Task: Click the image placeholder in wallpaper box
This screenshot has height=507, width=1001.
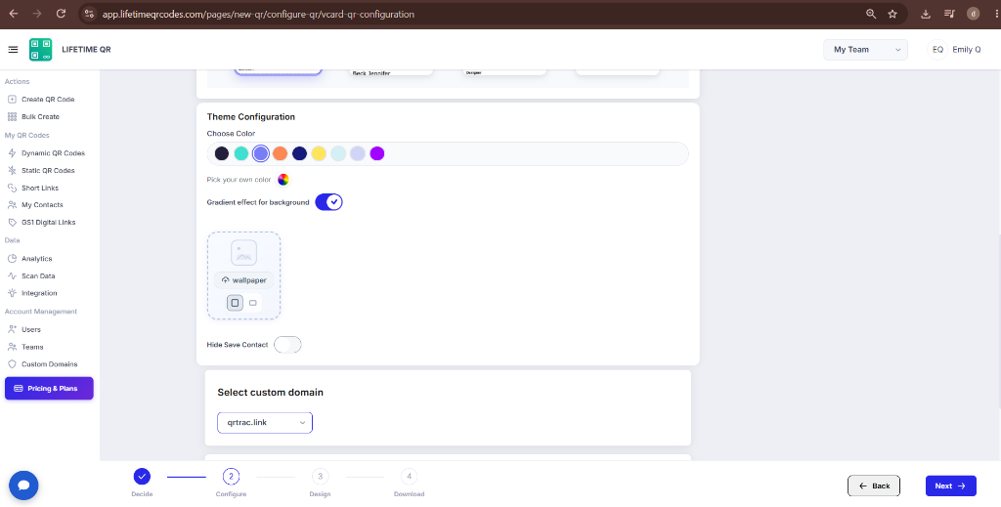Action: point(243,253)
